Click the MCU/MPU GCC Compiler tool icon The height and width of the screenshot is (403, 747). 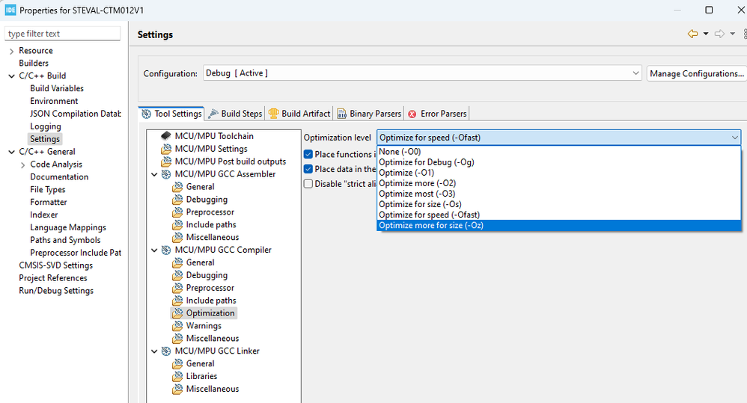click(166, 250)
